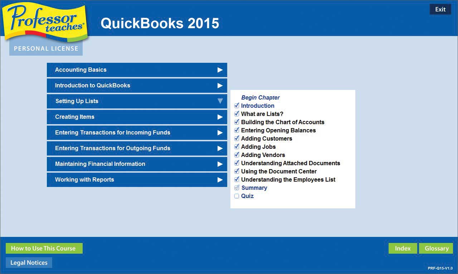Viewport: 458px width, 274px height.
Task: Expand the Introduction to QuickBooks arrow
Action: 220,86
